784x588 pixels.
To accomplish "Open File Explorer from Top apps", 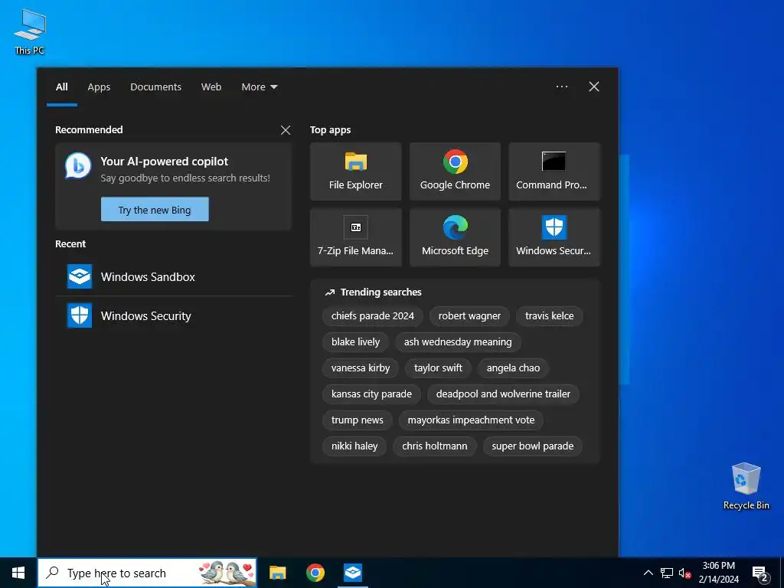I will click(x=355, y=171).
